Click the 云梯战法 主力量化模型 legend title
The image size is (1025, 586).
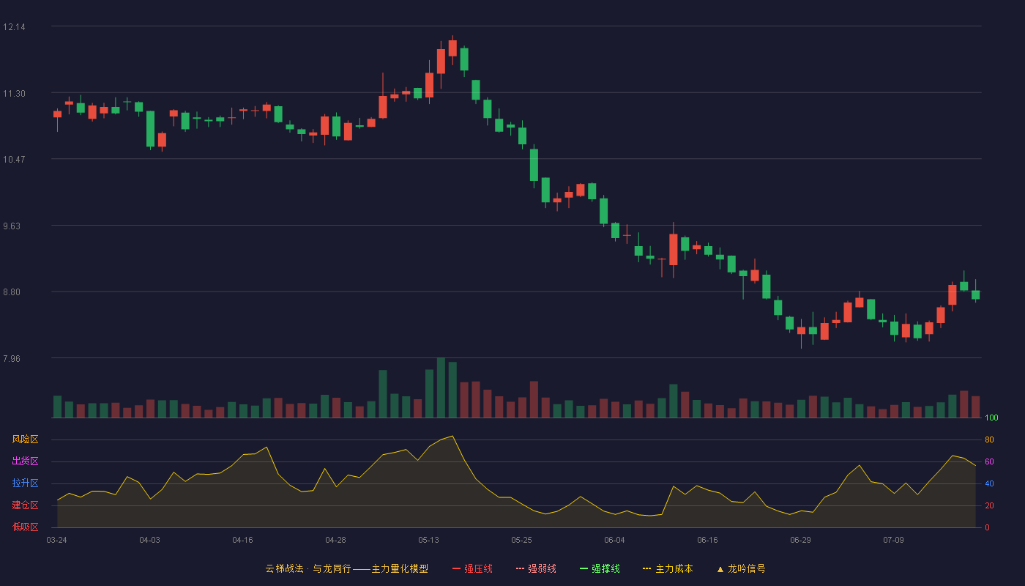(x=346, y=568)
